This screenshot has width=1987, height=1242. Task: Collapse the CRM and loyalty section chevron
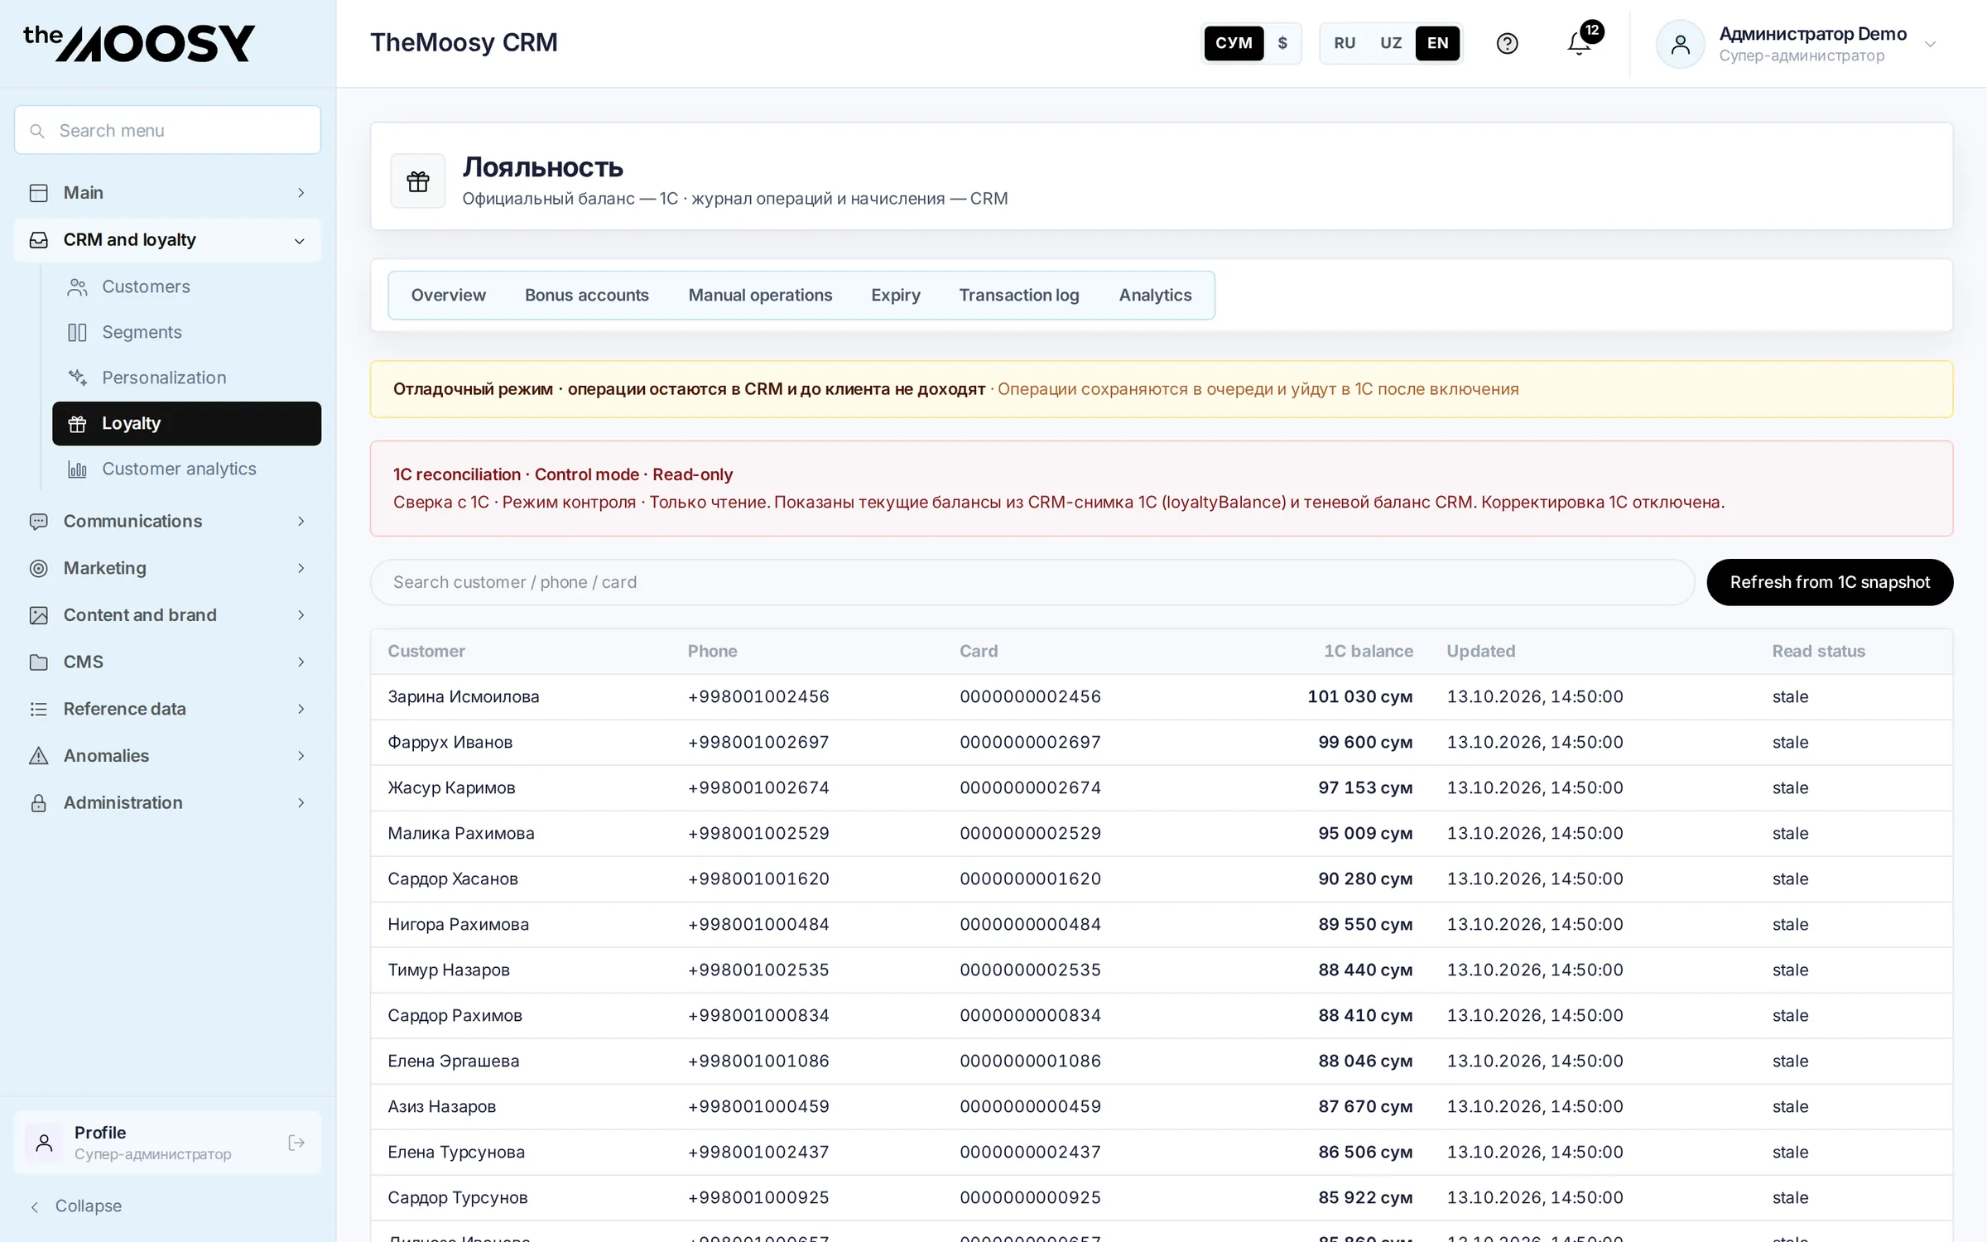300,241
